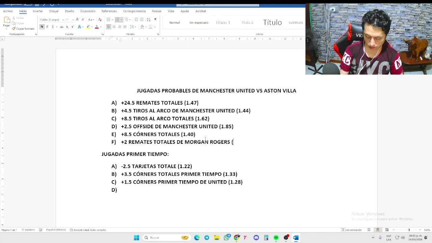Toggle paragraph marks display
The width and height of the screenshot is (432, 243).
(x=155, y=20)
